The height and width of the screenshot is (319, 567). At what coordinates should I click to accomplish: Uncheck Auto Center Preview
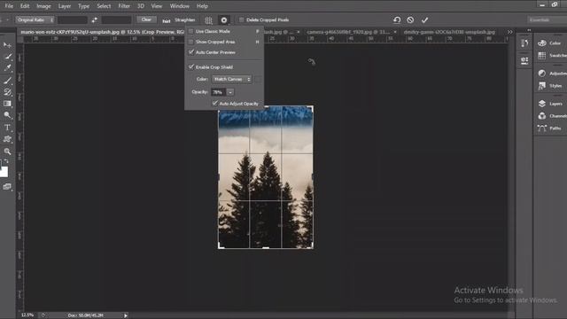coord(191,52)
